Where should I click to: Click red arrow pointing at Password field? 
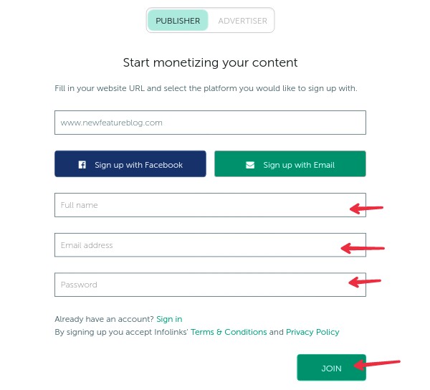click(365, 282)
